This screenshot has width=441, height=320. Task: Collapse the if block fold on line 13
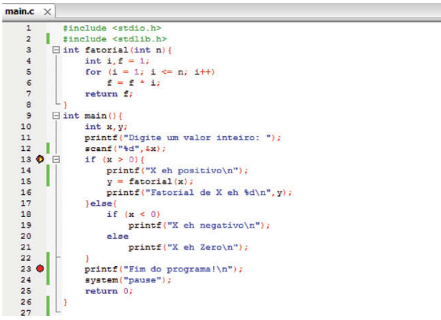point(56,159)
